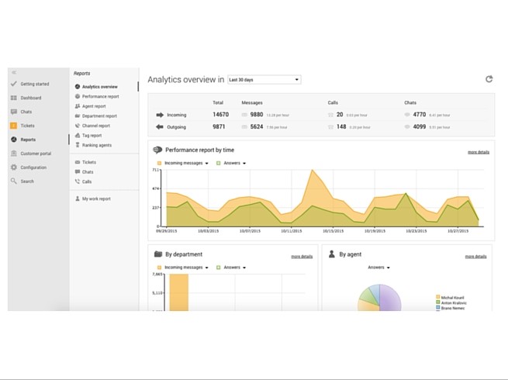Open Answers dropdown in By department panel
508x380 pixels.
235,268
